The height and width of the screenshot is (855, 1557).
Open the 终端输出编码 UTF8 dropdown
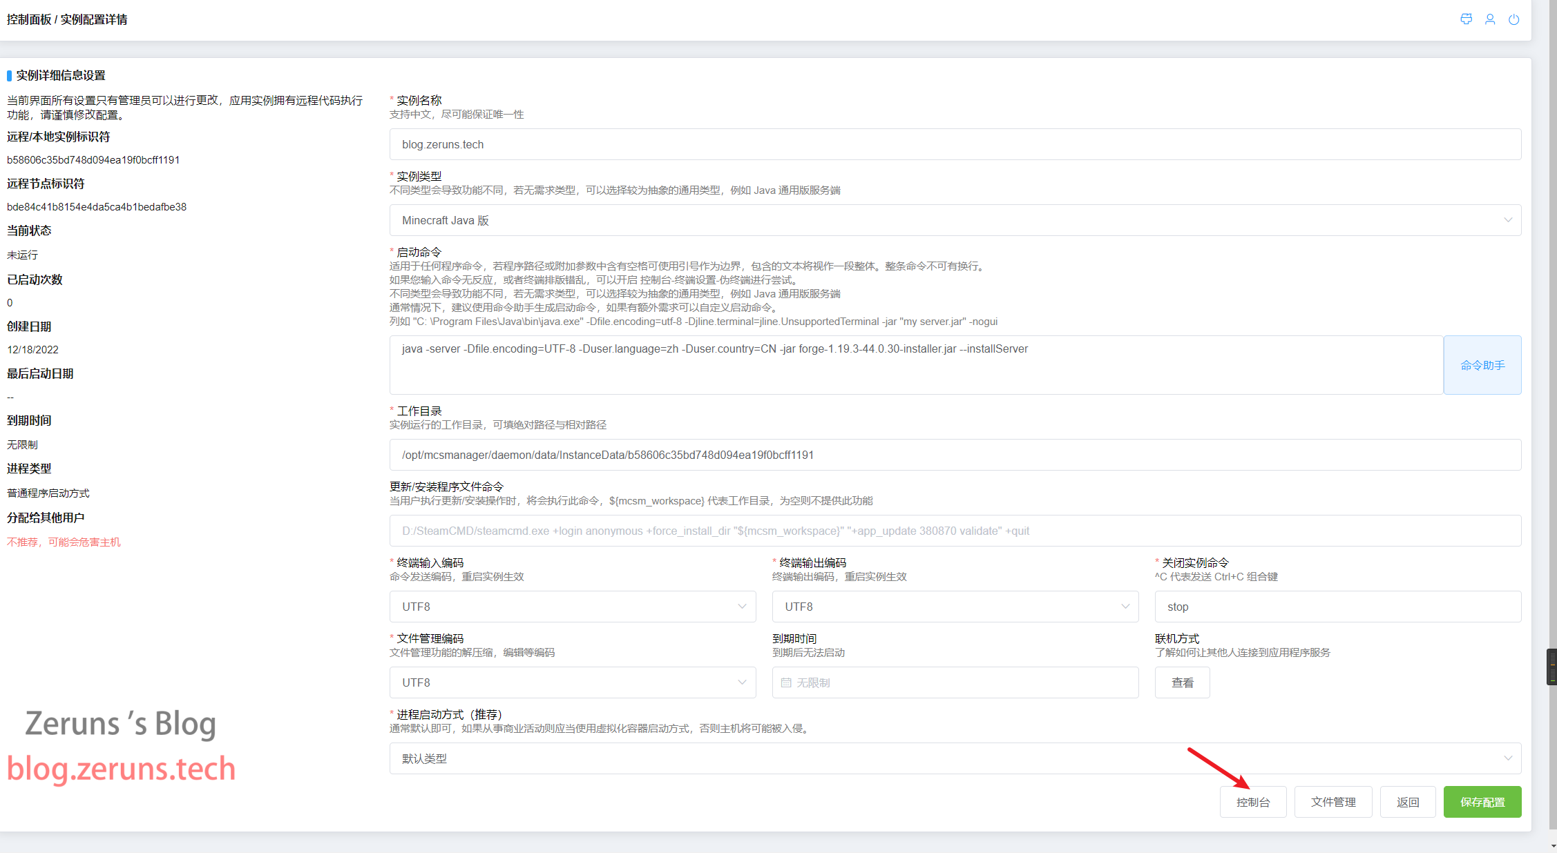[955, 607]
